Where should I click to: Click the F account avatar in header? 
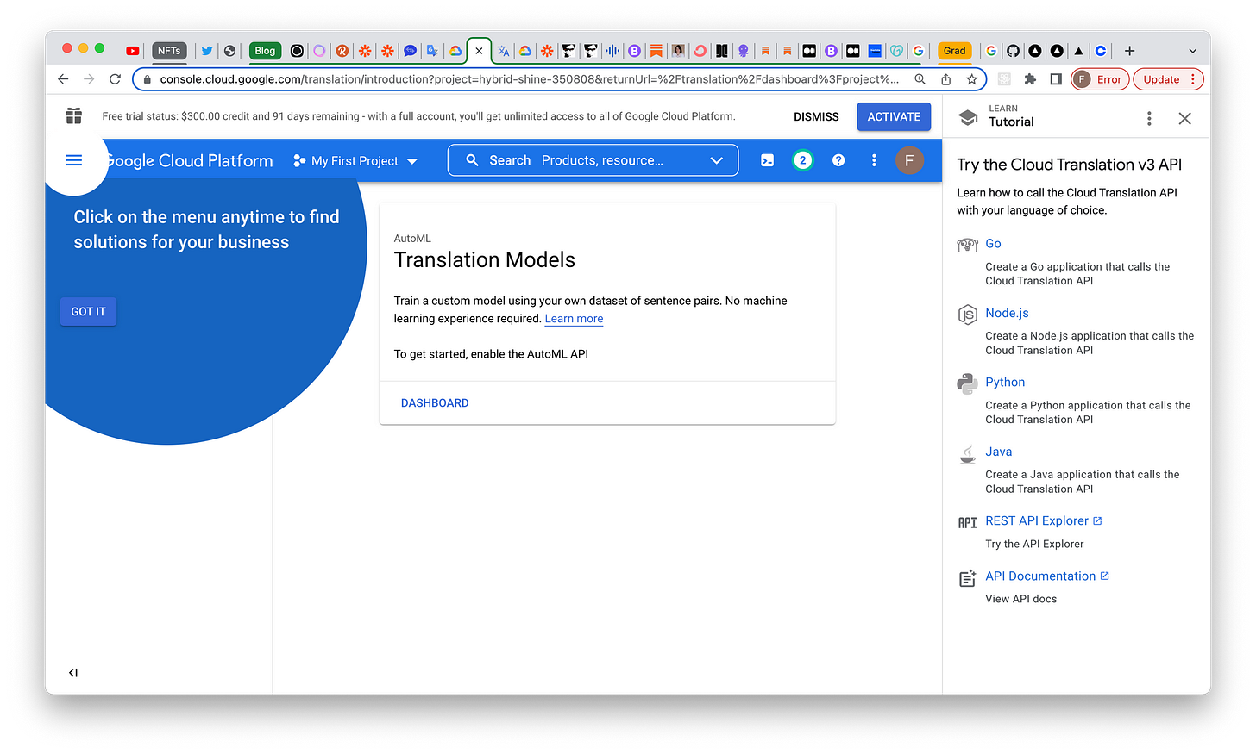click(x=909, y=160)
